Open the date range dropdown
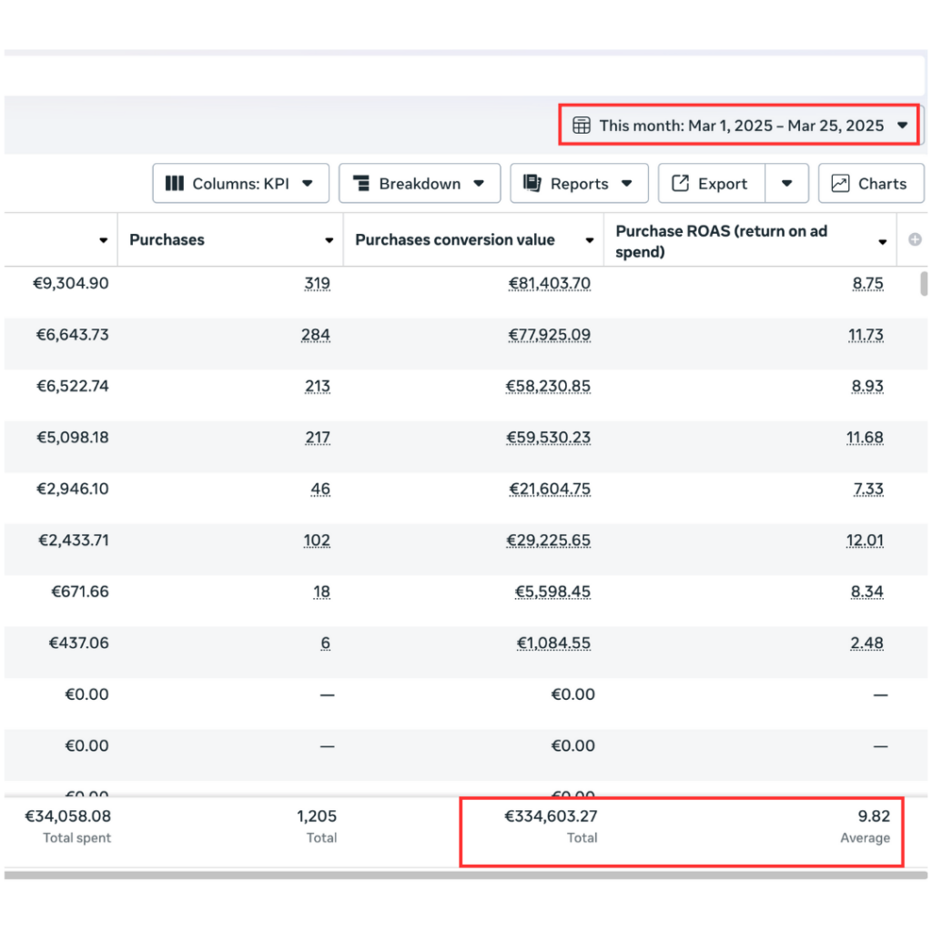The image size is (932, 932). (903, 126)
